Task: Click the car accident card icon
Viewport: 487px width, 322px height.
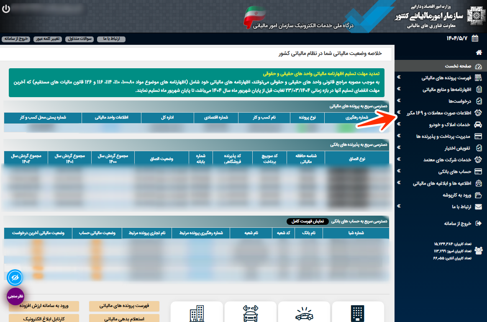Action: [305, 313]
